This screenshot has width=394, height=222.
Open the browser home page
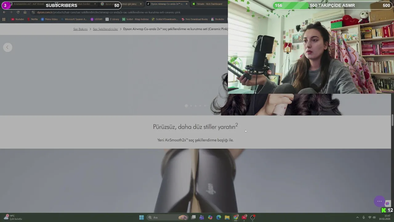(x=25, y=12)
